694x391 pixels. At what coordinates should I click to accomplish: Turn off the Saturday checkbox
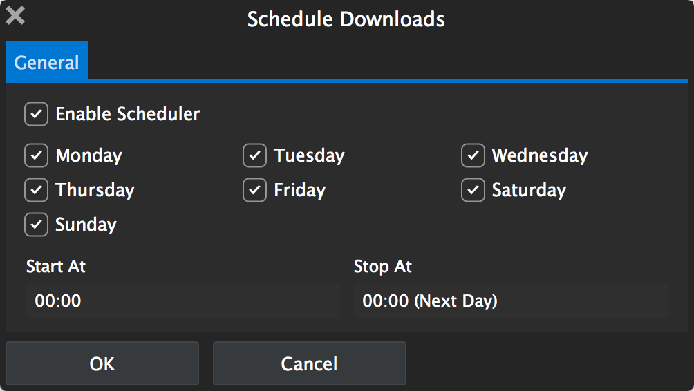point(473,190)
